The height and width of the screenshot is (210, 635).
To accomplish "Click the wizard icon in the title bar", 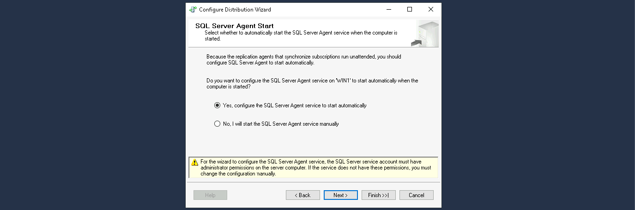I will point(193,9).
